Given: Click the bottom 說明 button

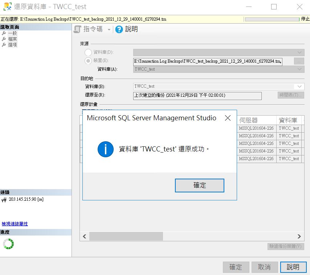Looking at the screenshot, I should 293,267.
